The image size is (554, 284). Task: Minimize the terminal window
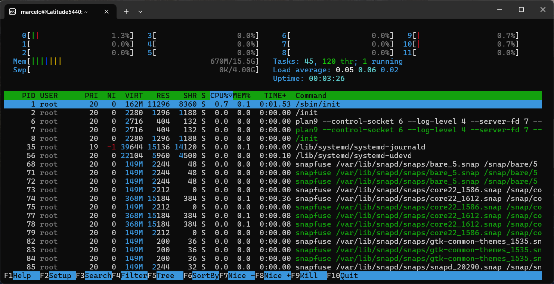500,10
